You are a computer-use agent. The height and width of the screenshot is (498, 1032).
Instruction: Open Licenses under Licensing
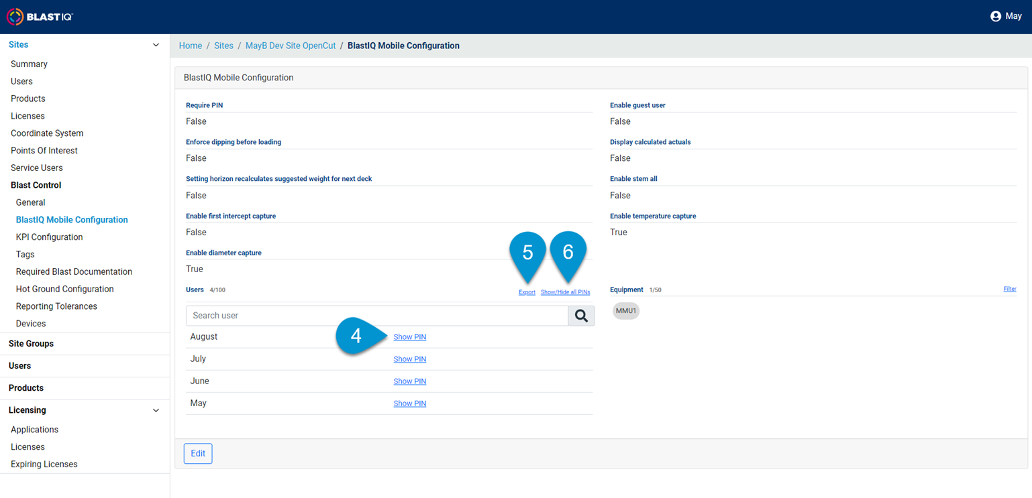28,447
